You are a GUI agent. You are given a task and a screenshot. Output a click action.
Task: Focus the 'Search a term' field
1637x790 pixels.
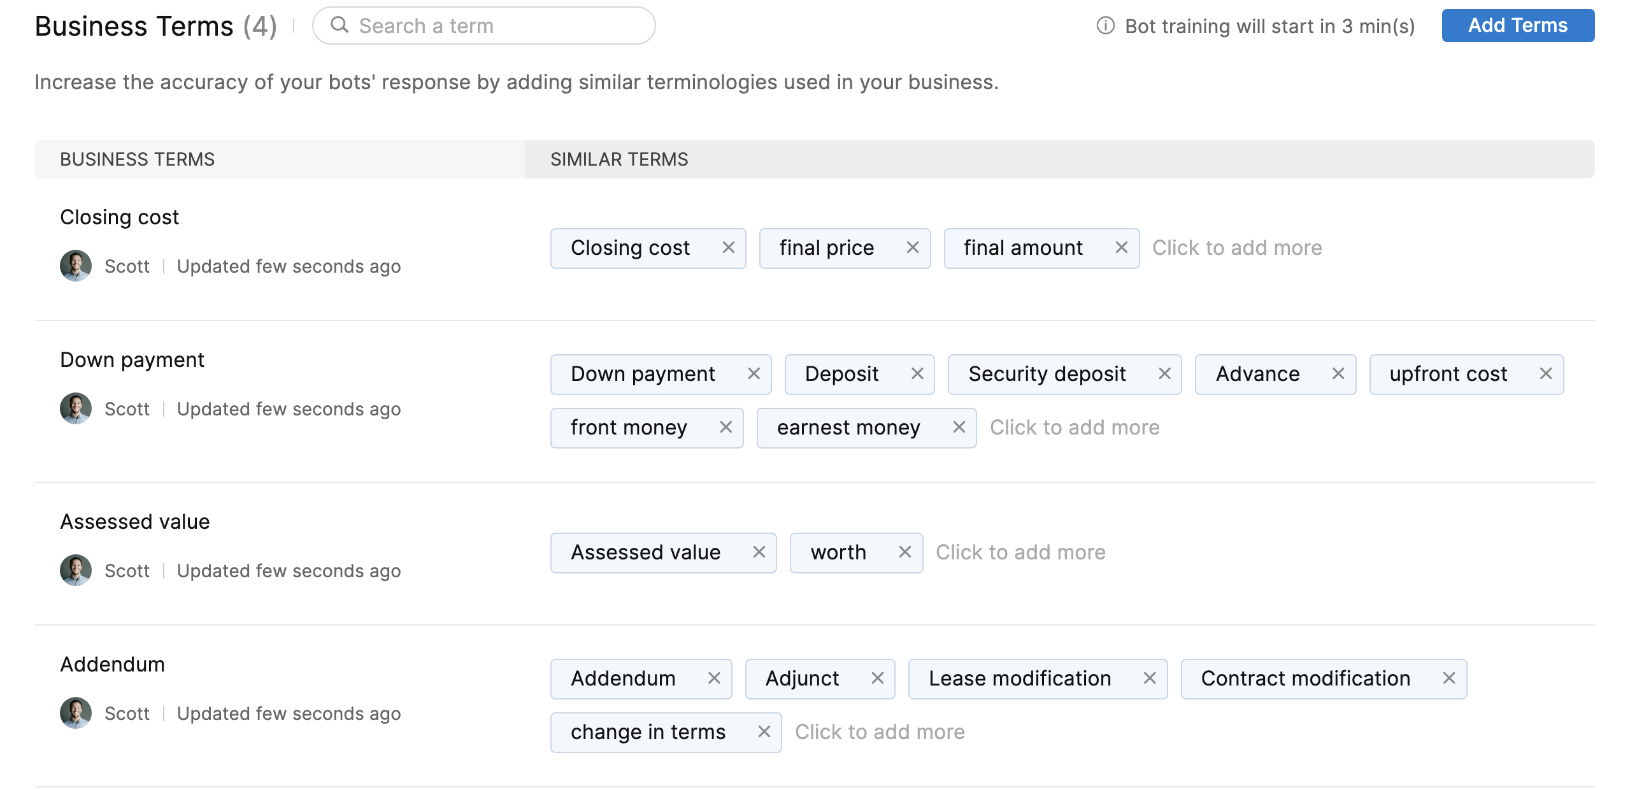point(484,26)
